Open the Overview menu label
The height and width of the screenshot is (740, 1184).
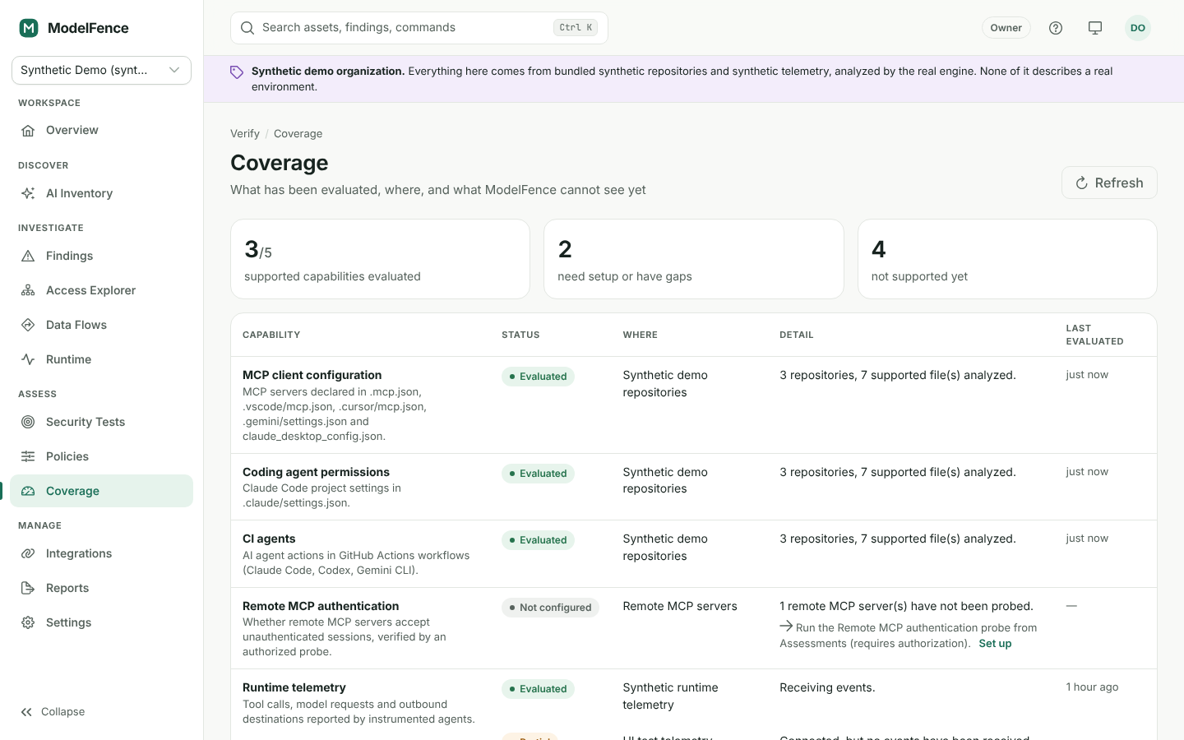(72, 130)
